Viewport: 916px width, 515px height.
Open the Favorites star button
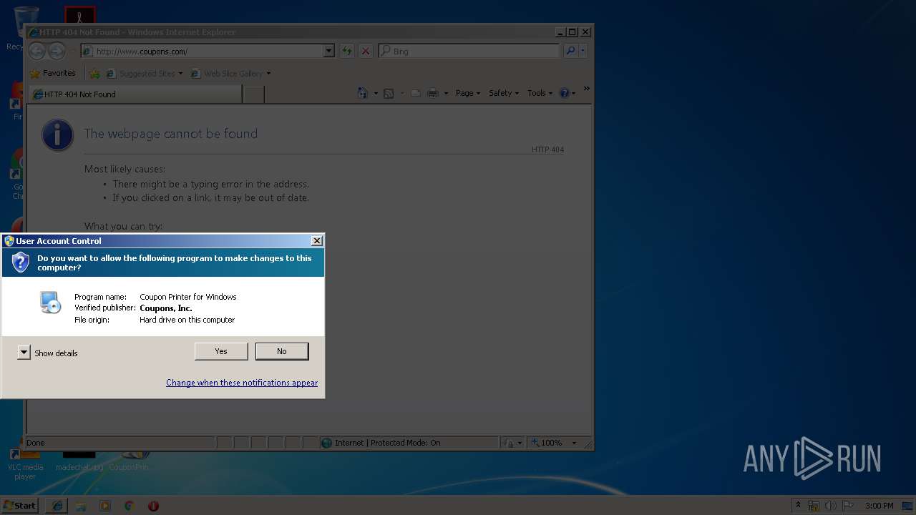point(52,73)
